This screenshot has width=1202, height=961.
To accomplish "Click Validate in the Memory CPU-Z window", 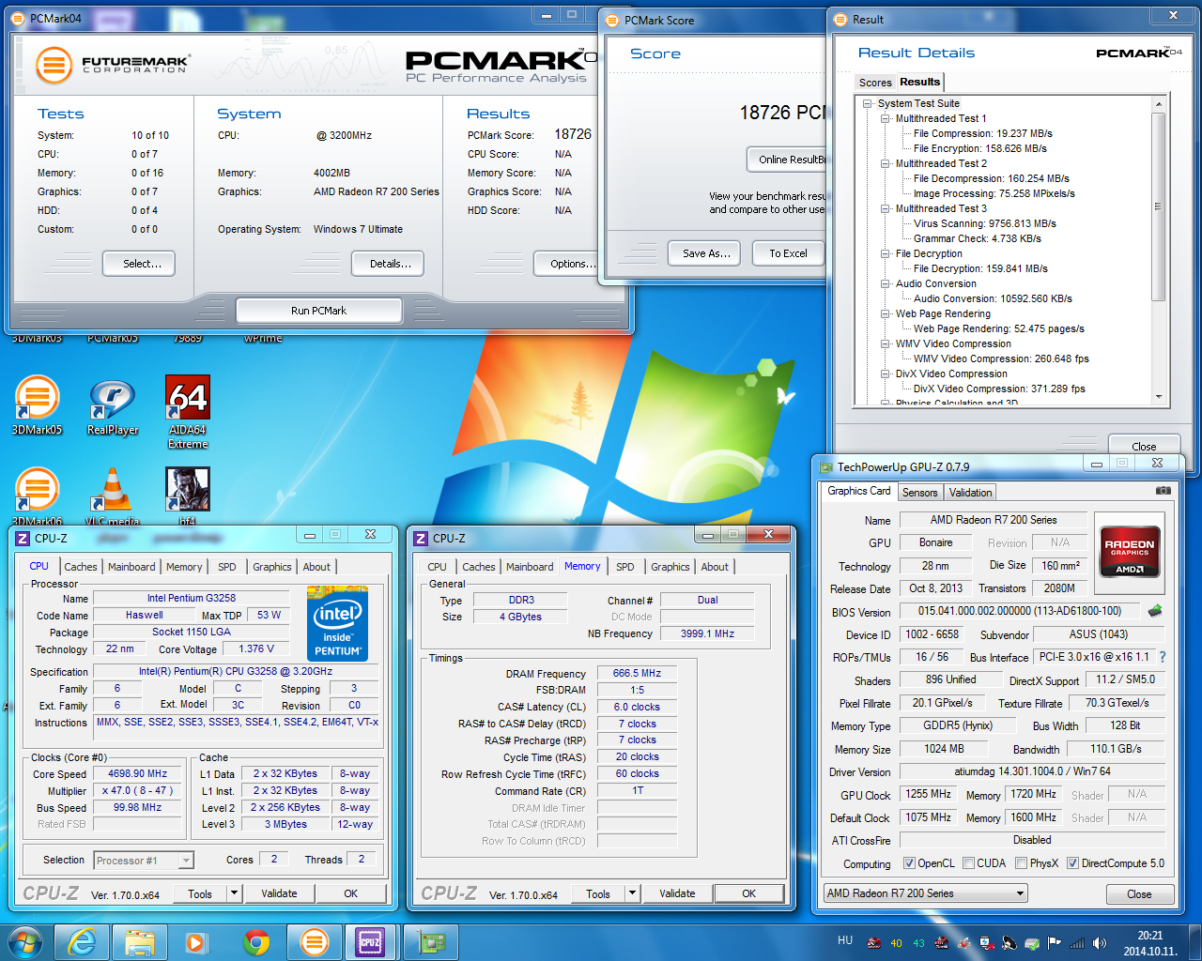I will pyautogui.click(x=677, y=893).
